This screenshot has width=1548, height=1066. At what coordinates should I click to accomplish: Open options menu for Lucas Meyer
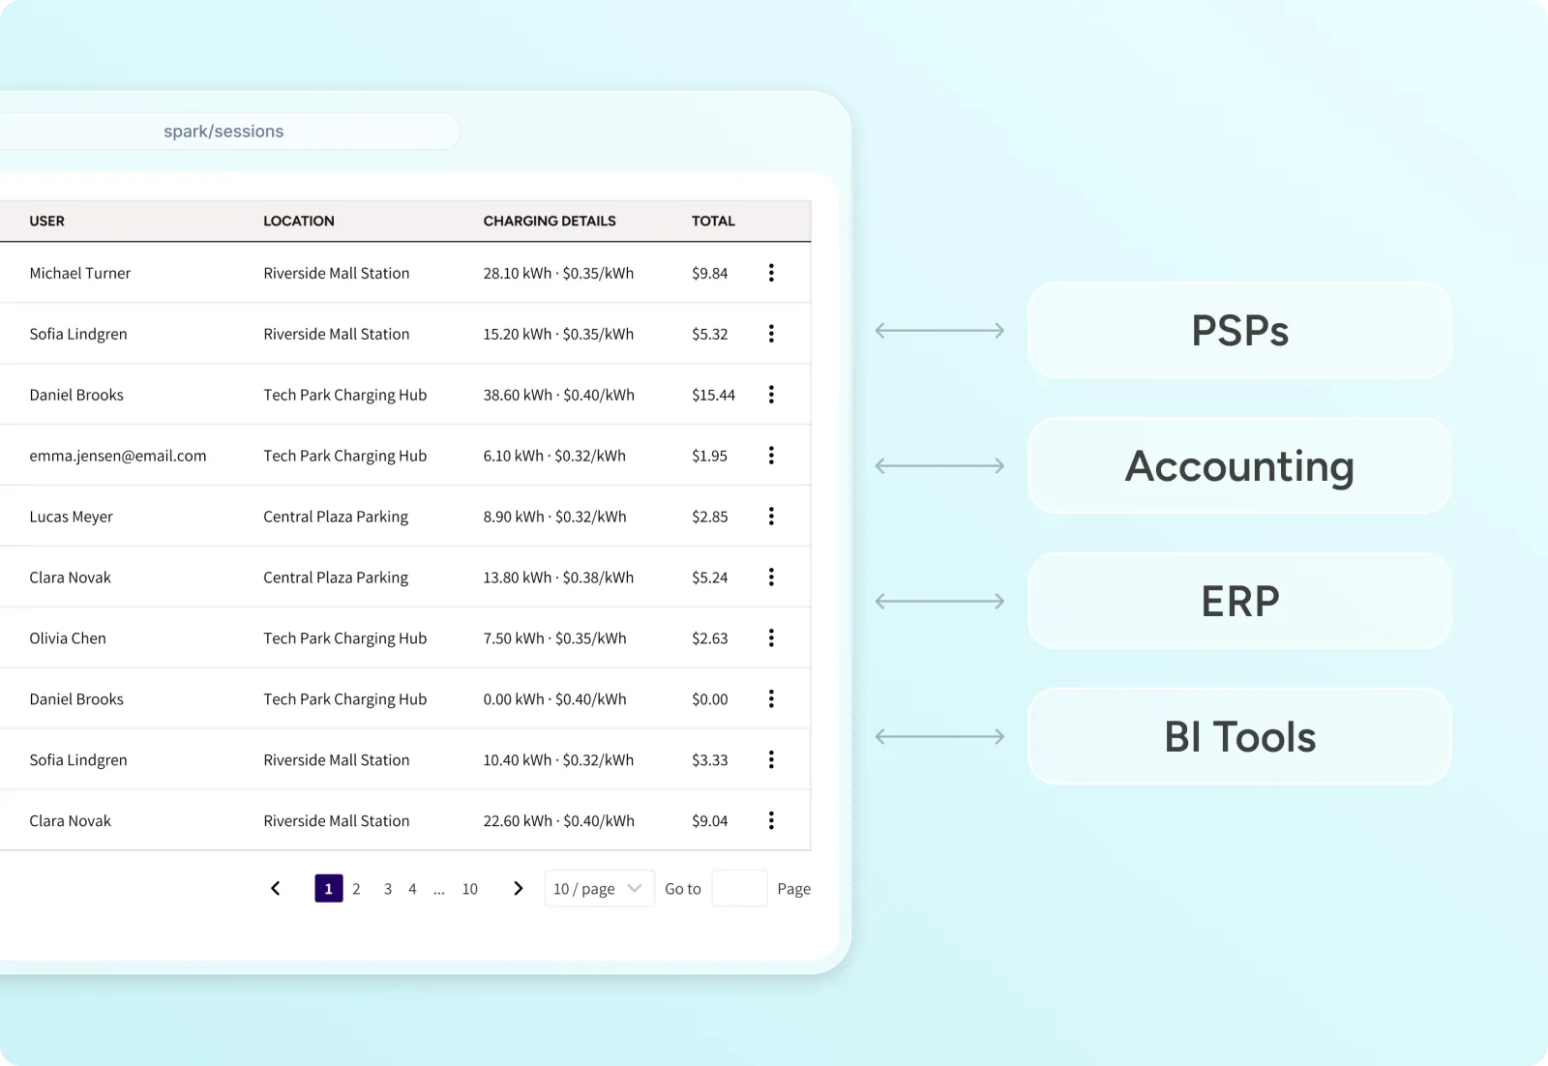pos(771,517)
